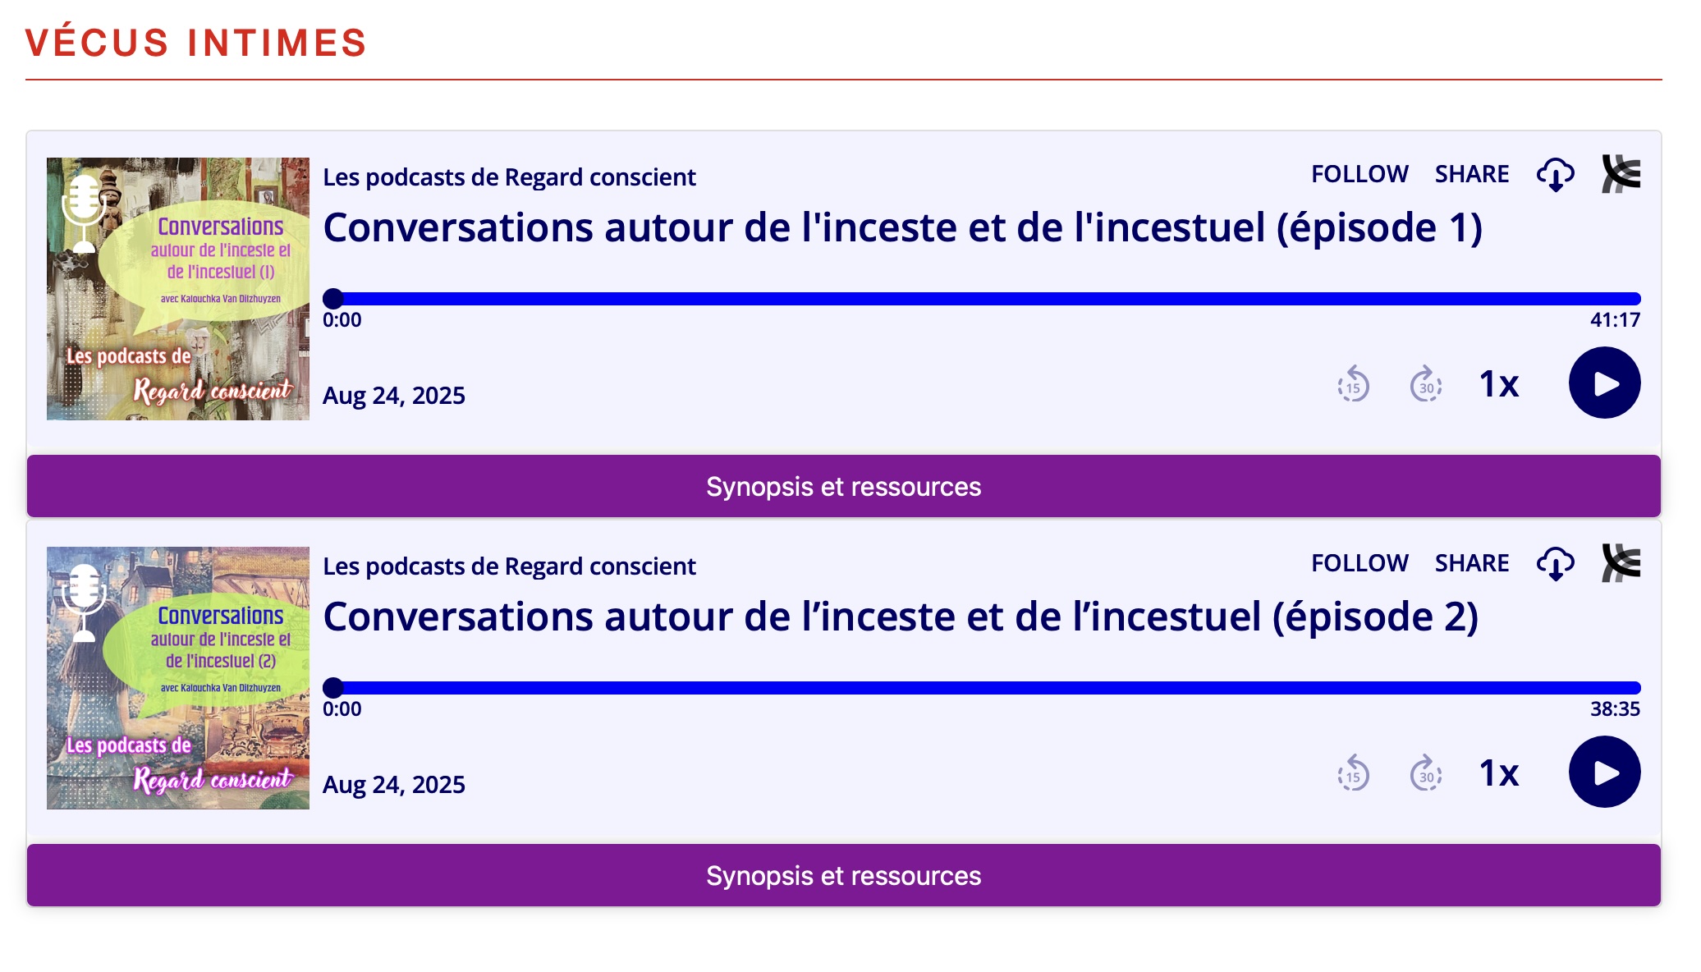This screenshot has height=972, width=1701.
Task: Expand Synopsis et ressources under episode 2
Action: click(844, 875)
